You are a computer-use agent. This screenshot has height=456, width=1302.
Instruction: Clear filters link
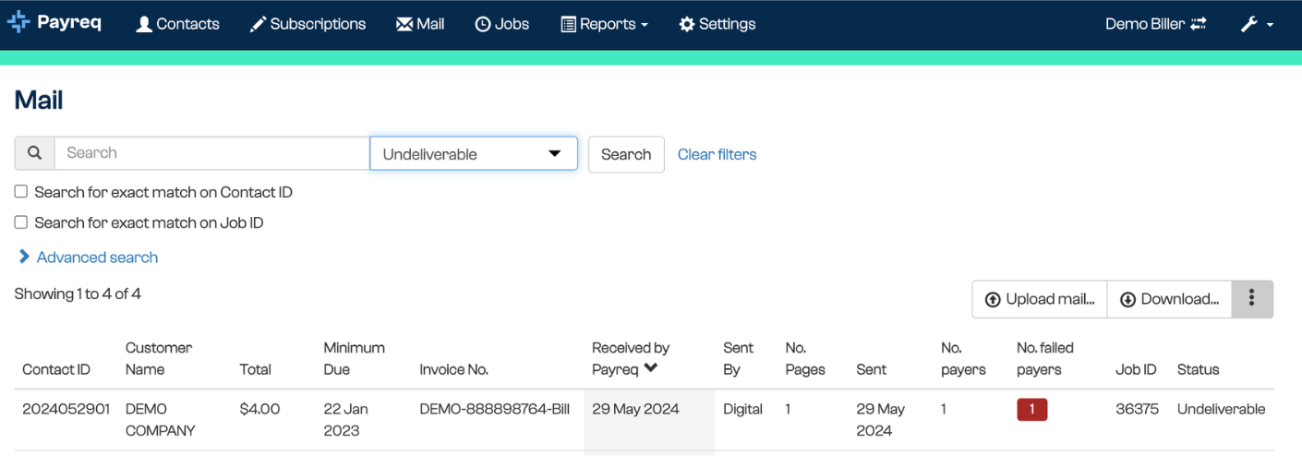tap(717, 154)
